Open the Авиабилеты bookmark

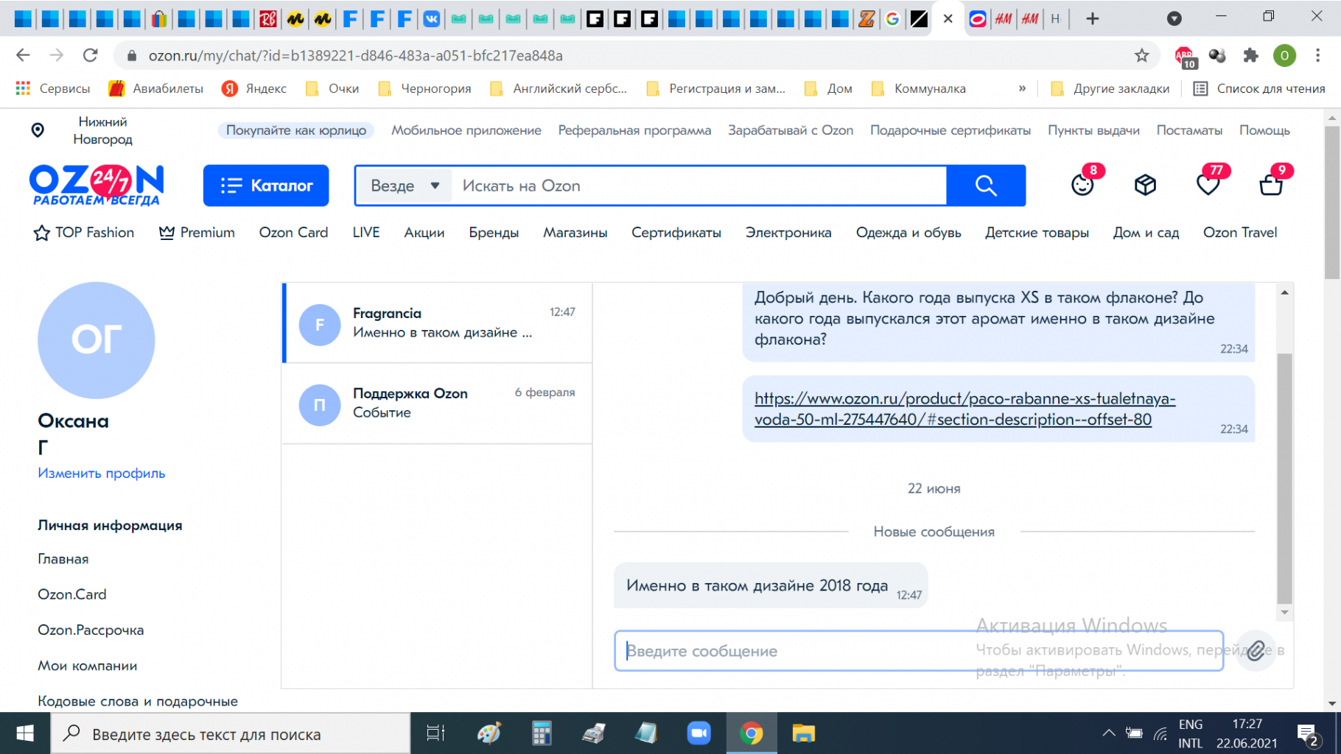(155, 88)
